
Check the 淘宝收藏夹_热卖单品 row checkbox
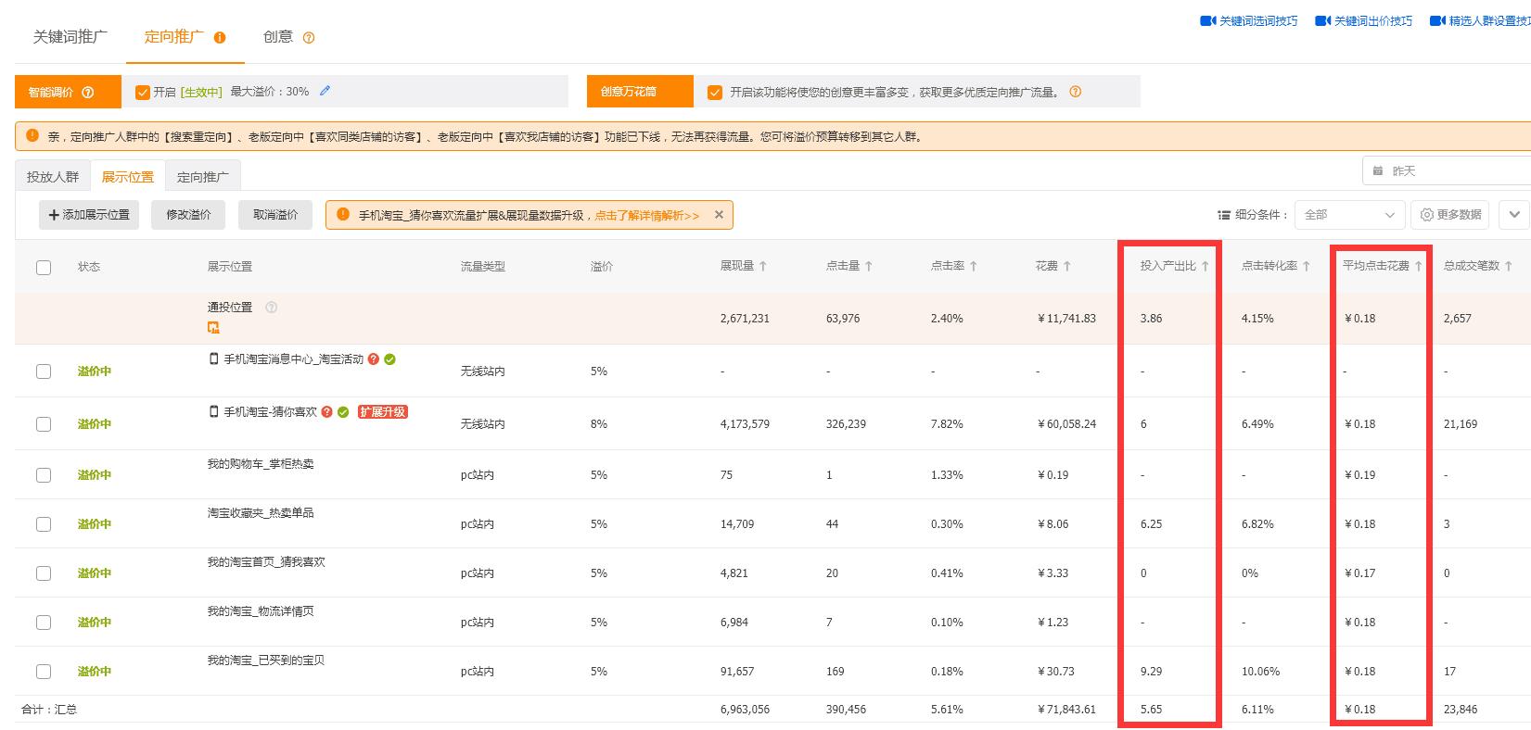(x=44, y=524)
